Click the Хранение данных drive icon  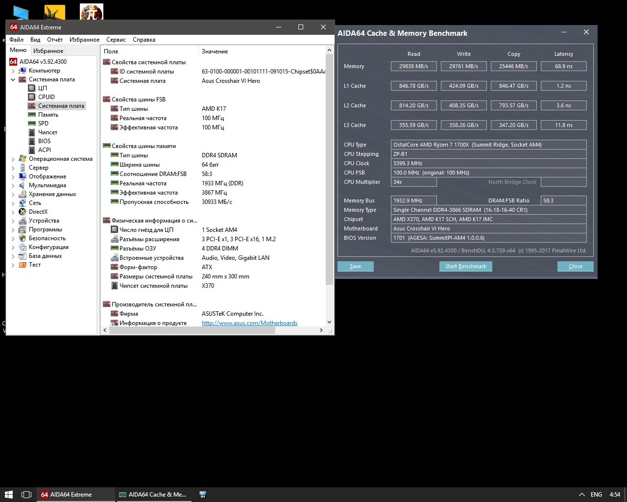pos(23,194)
